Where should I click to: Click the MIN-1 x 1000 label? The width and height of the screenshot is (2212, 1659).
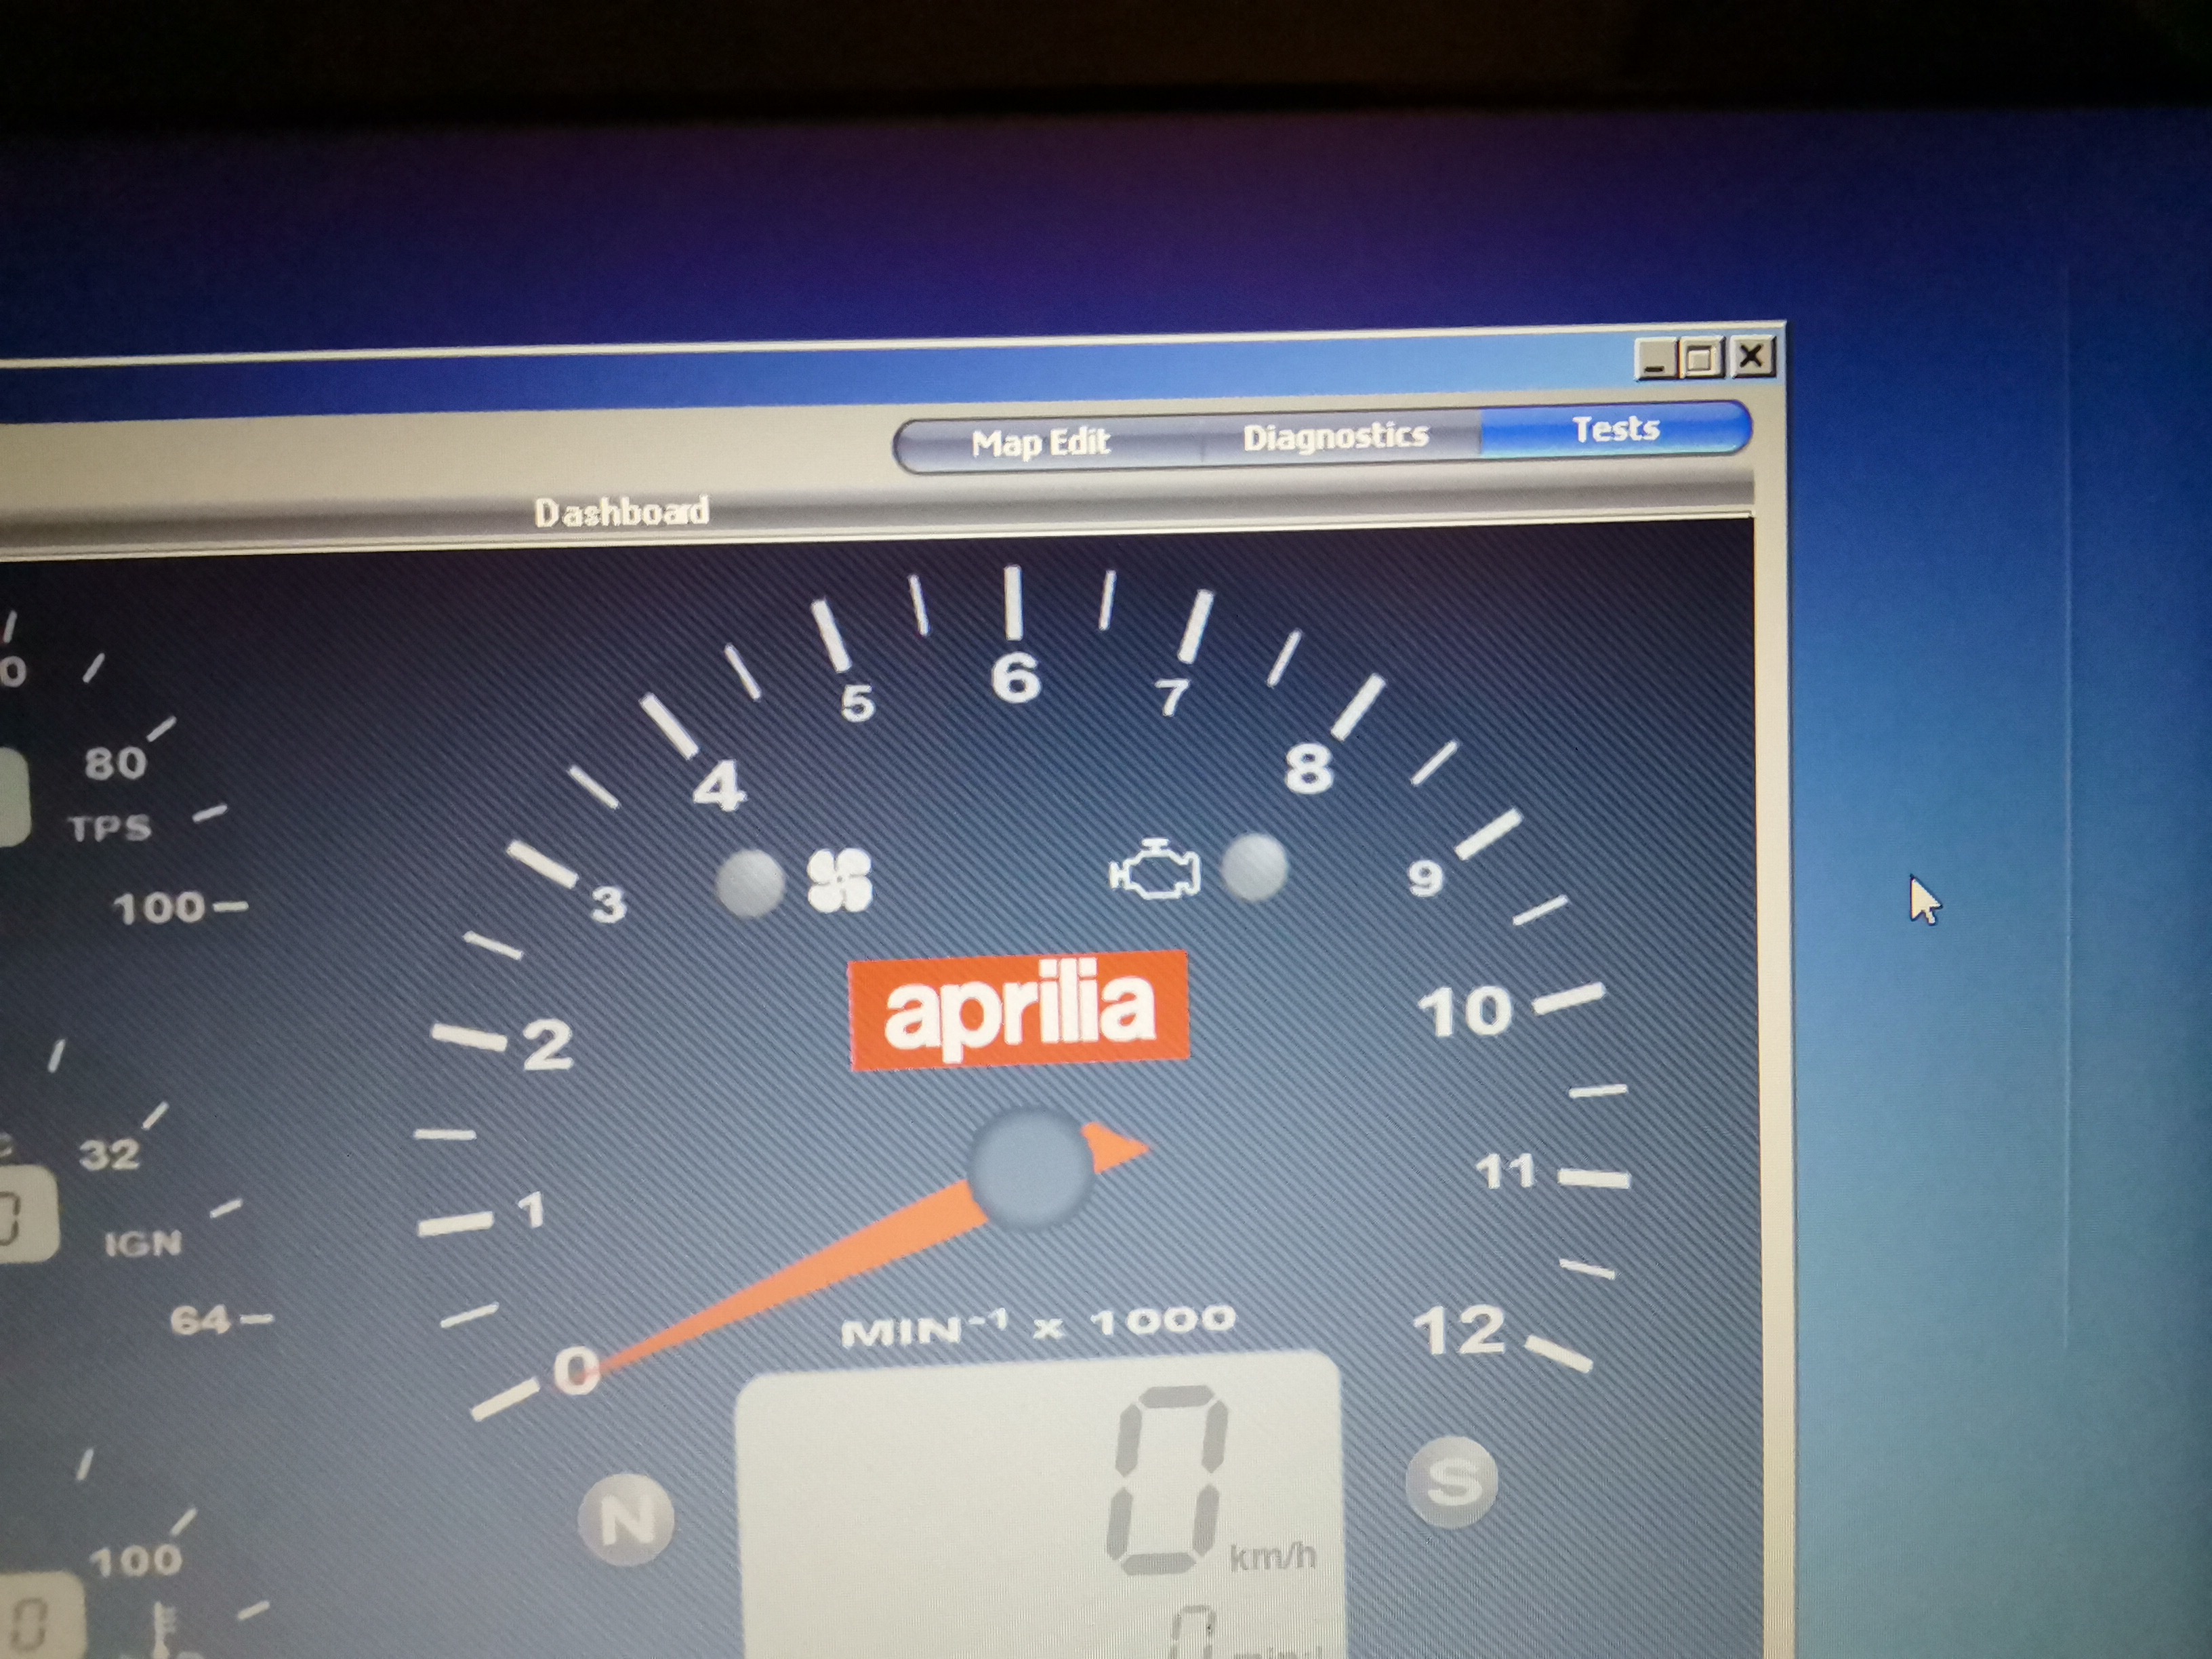(1038, 1326)
